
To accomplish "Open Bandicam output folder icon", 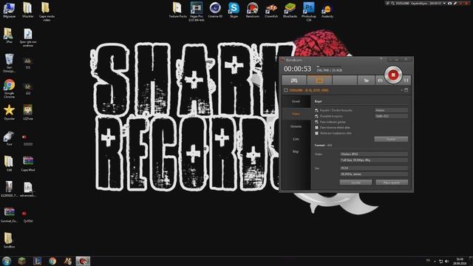I will point(366,81).
